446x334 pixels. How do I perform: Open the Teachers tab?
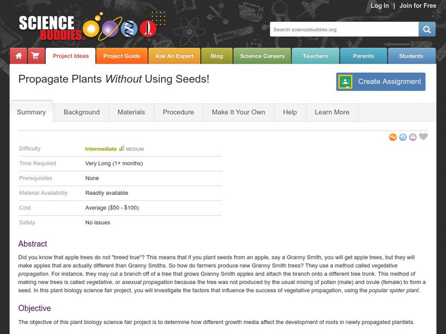[x=315, y=56]
